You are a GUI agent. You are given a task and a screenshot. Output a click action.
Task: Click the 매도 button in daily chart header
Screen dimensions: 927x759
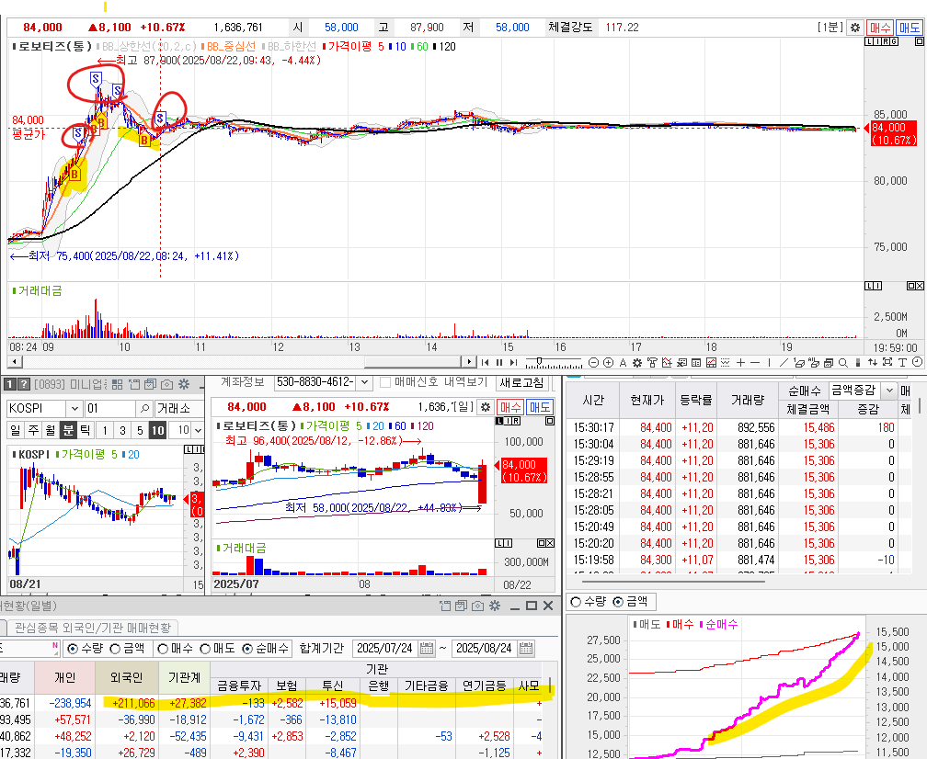[539, 407]
